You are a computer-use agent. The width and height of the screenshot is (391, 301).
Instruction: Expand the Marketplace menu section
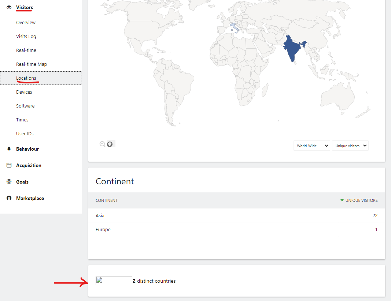click(x=30, y=198)
